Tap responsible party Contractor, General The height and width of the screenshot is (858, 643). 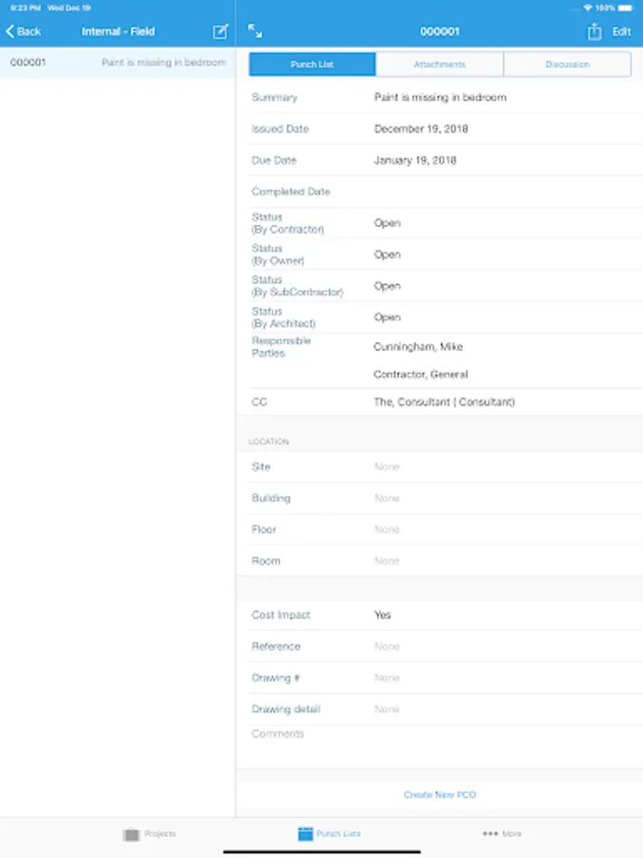point(421,375)
